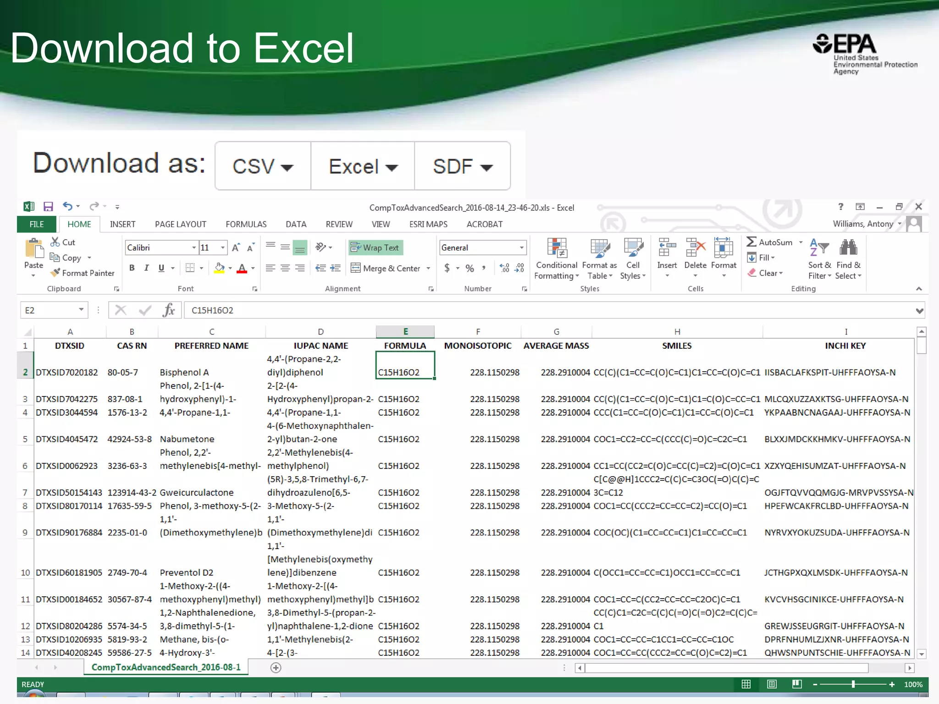This screenshot has height=704, width=939.
Task: Click the Cell Styles icon
Action: click(633, 248)
